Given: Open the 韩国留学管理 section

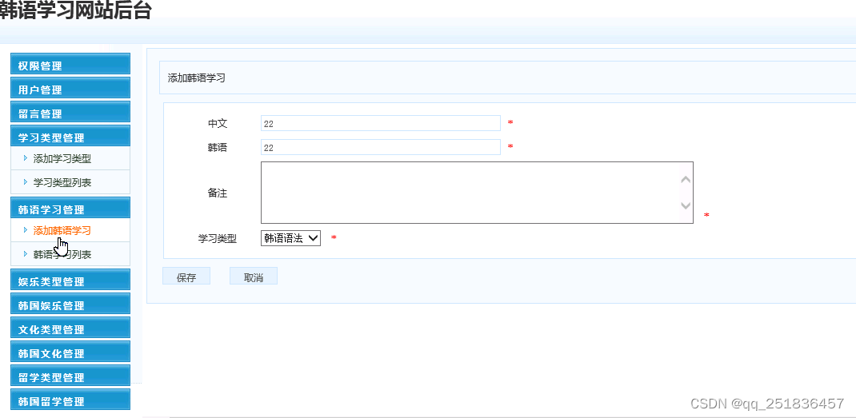Looking at the screenshot, I should point(70,400).
